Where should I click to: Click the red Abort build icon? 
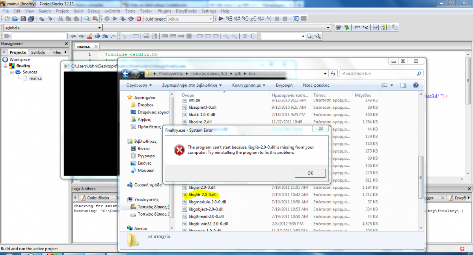(139, 19)
